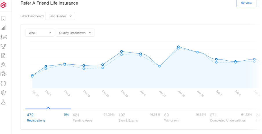Select the Registrations metric tab
The height and width of the screenshot is (134, 262).
click(48, 118)
